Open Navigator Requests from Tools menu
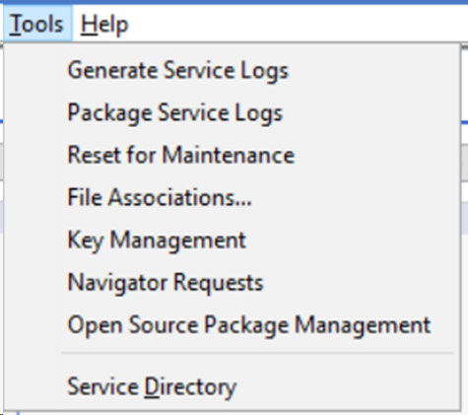This screenshot has height=415, width=468. click(x=232, y=282)
